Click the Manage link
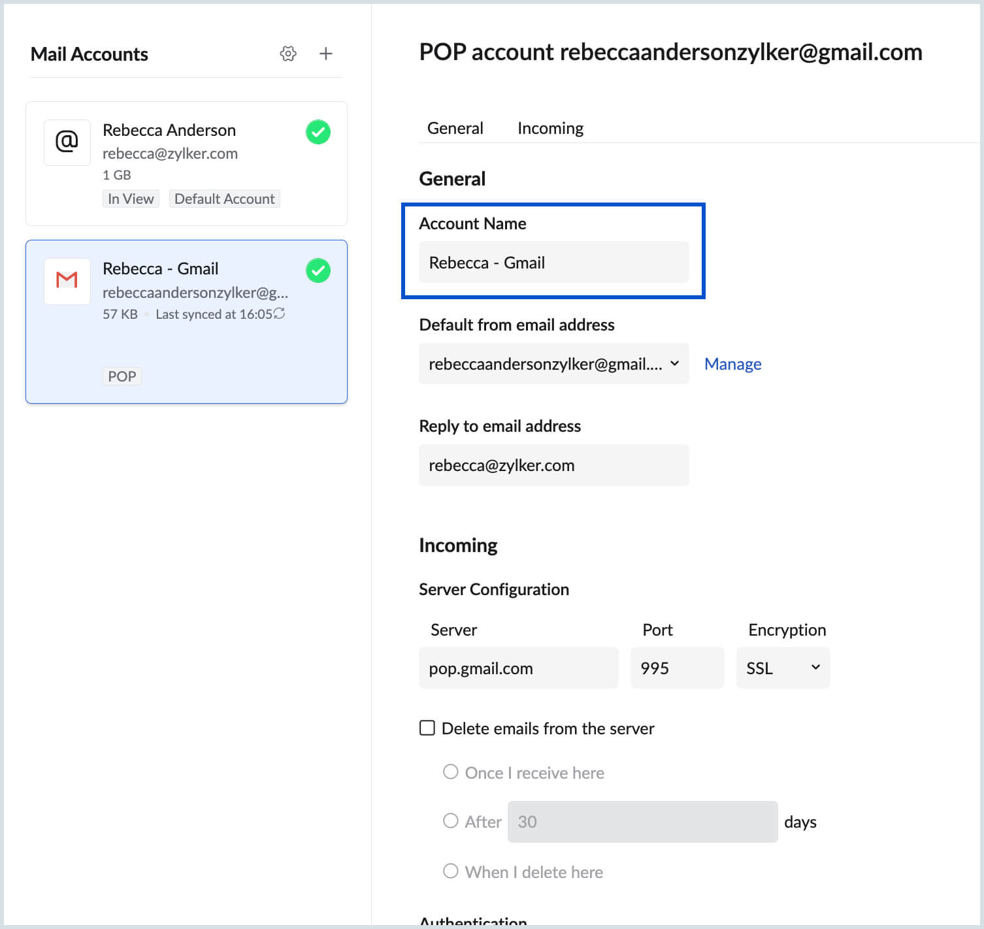Image resolution: width=984 pixels, height=929 pixels. point(732,364)
